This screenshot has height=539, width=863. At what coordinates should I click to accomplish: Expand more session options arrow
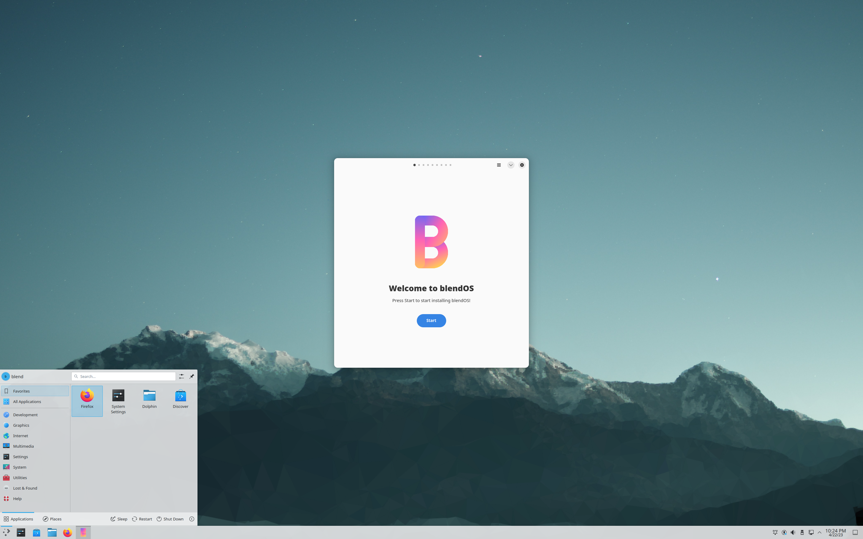(x=192, y=519)
